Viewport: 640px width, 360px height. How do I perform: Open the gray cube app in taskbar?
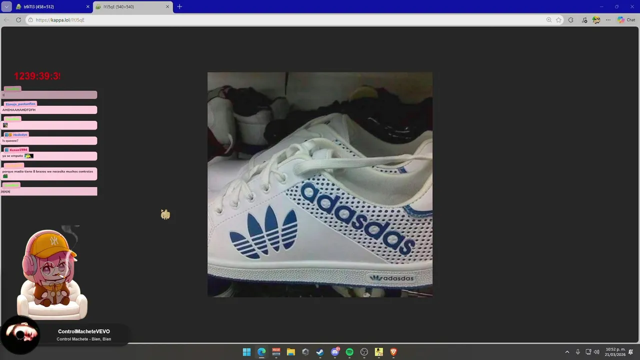(x=305, y=352)
